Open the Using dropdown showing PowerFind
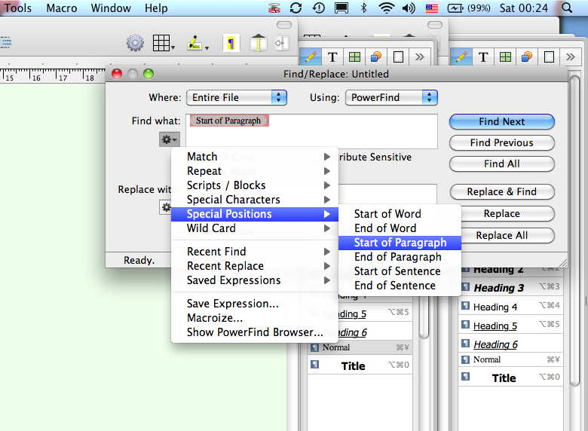The image size is (588, 431). (392, 97)
